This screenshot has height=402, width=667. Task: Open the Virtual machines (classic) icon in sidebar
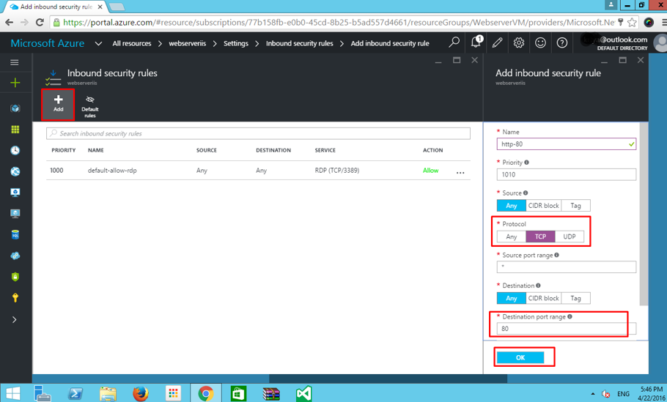pos(15,193)
